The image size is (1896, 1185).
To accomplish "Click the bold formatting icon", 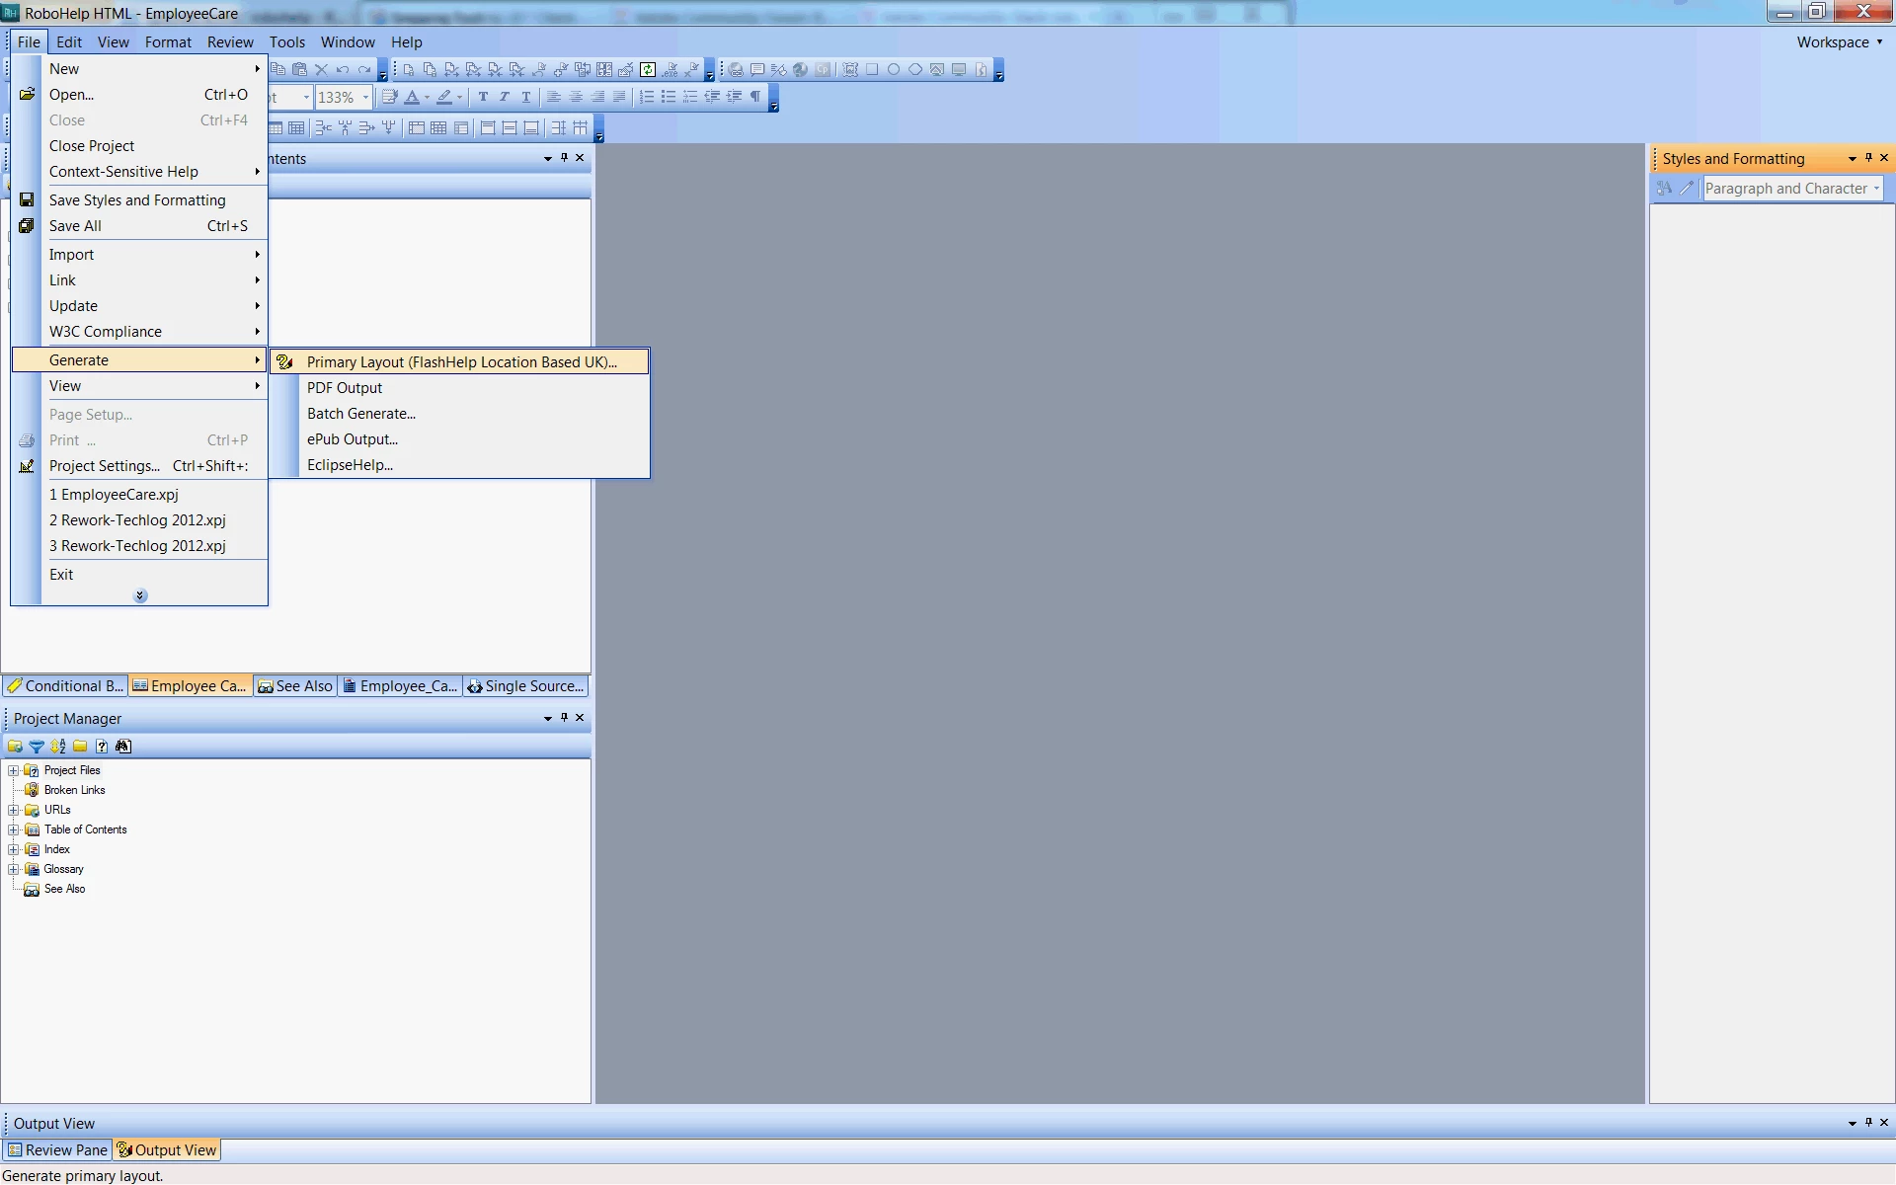I will [483, 97].
